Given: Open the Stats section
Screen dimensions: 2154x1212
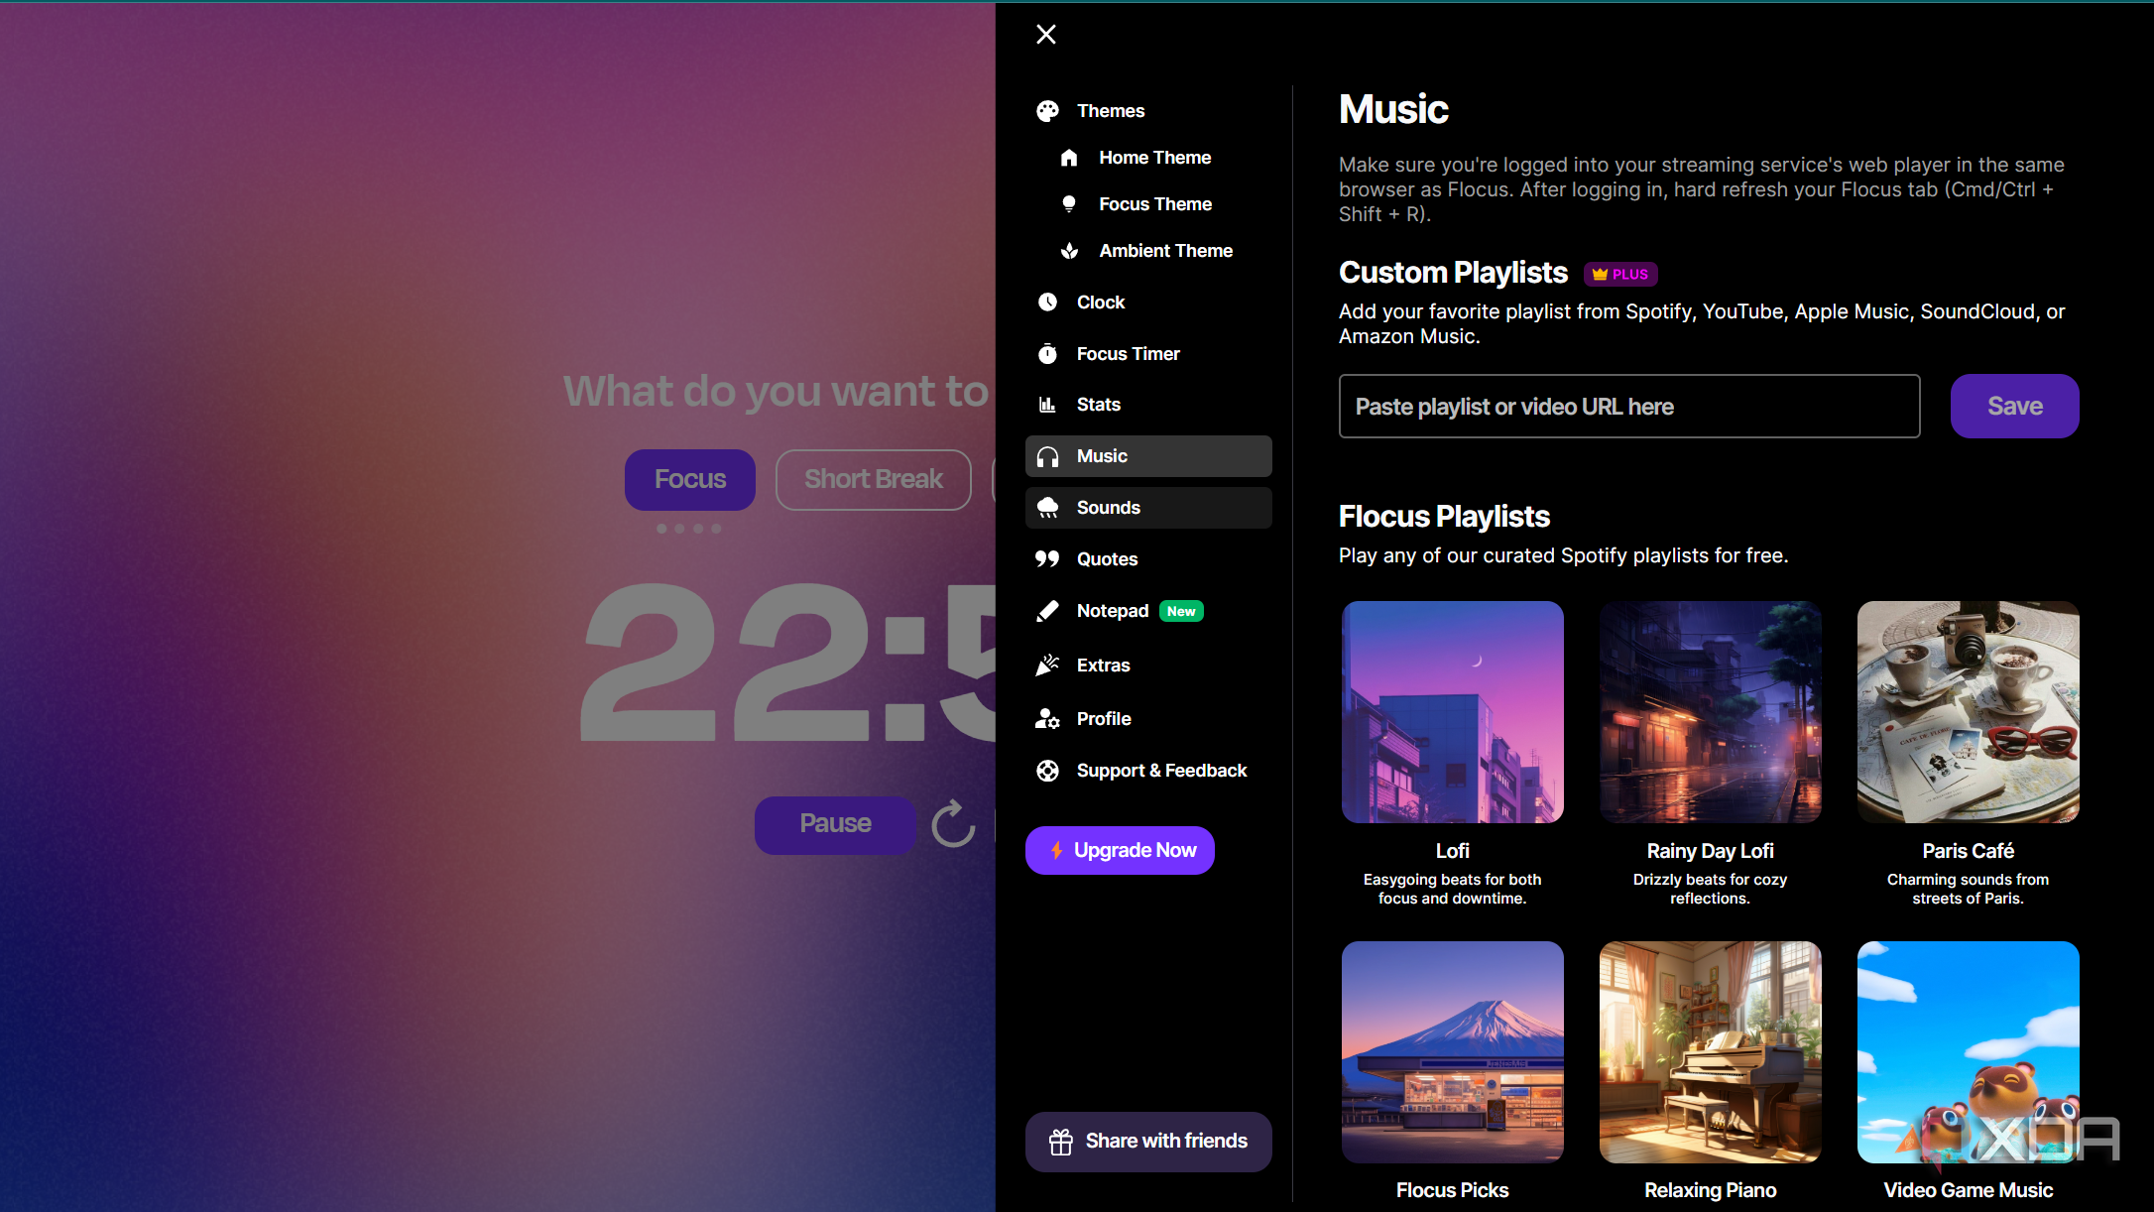Looking at the screenshot, I should click(x=1098, y=405).
